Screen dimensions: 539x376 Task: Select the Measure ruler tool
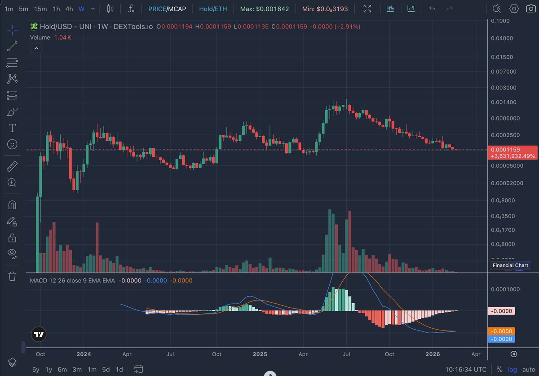click(12, 166)
